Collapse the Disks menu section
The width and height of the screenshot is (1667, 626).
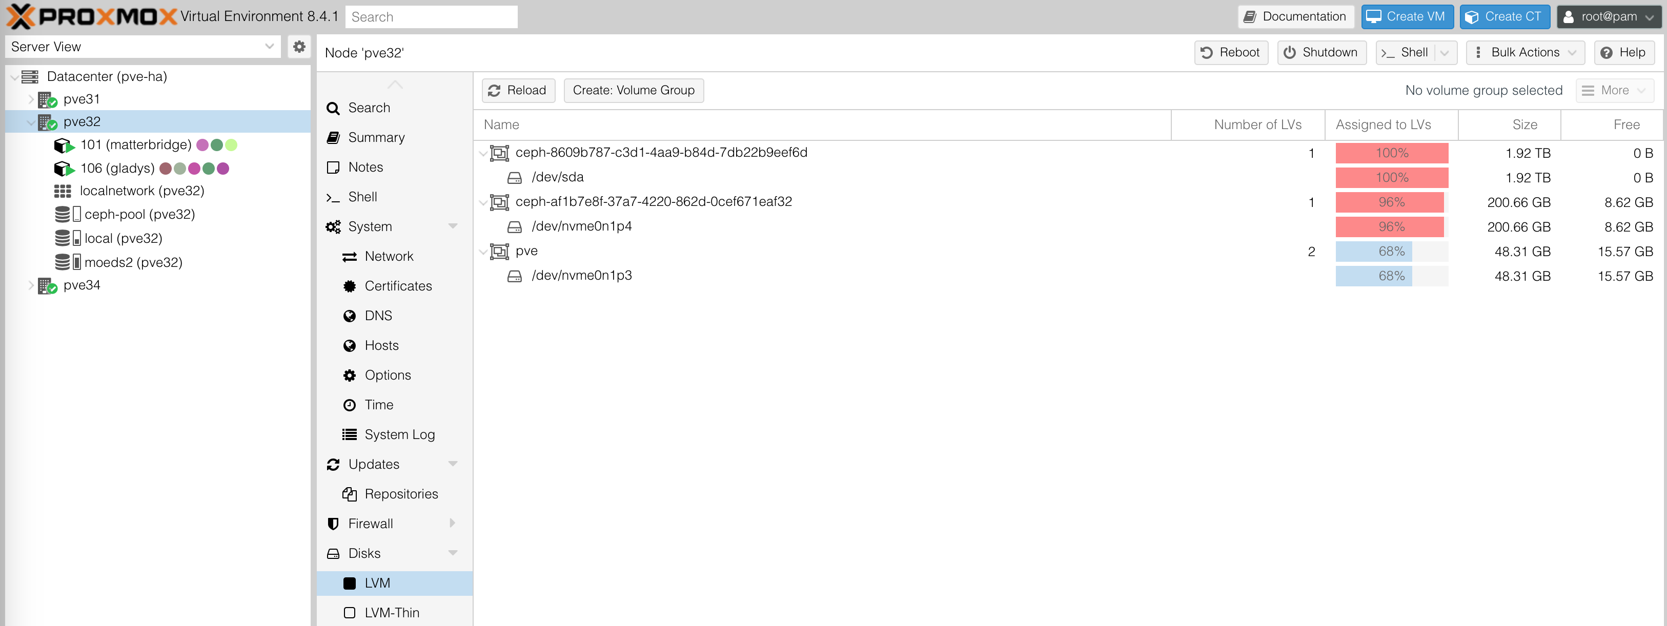452,553
